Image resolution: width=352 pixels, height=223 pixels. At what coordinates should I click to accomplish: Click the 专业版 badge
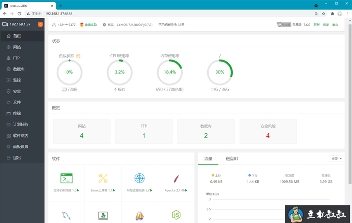click(284, 25)
